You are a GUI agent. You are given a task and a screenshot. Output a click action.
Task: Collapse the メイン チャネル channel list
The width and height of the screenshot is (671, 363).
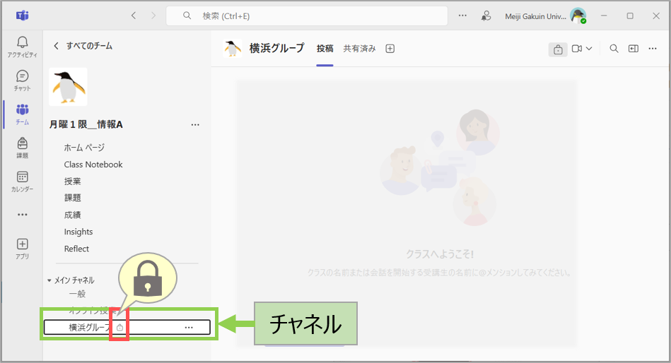click(49, 280)
